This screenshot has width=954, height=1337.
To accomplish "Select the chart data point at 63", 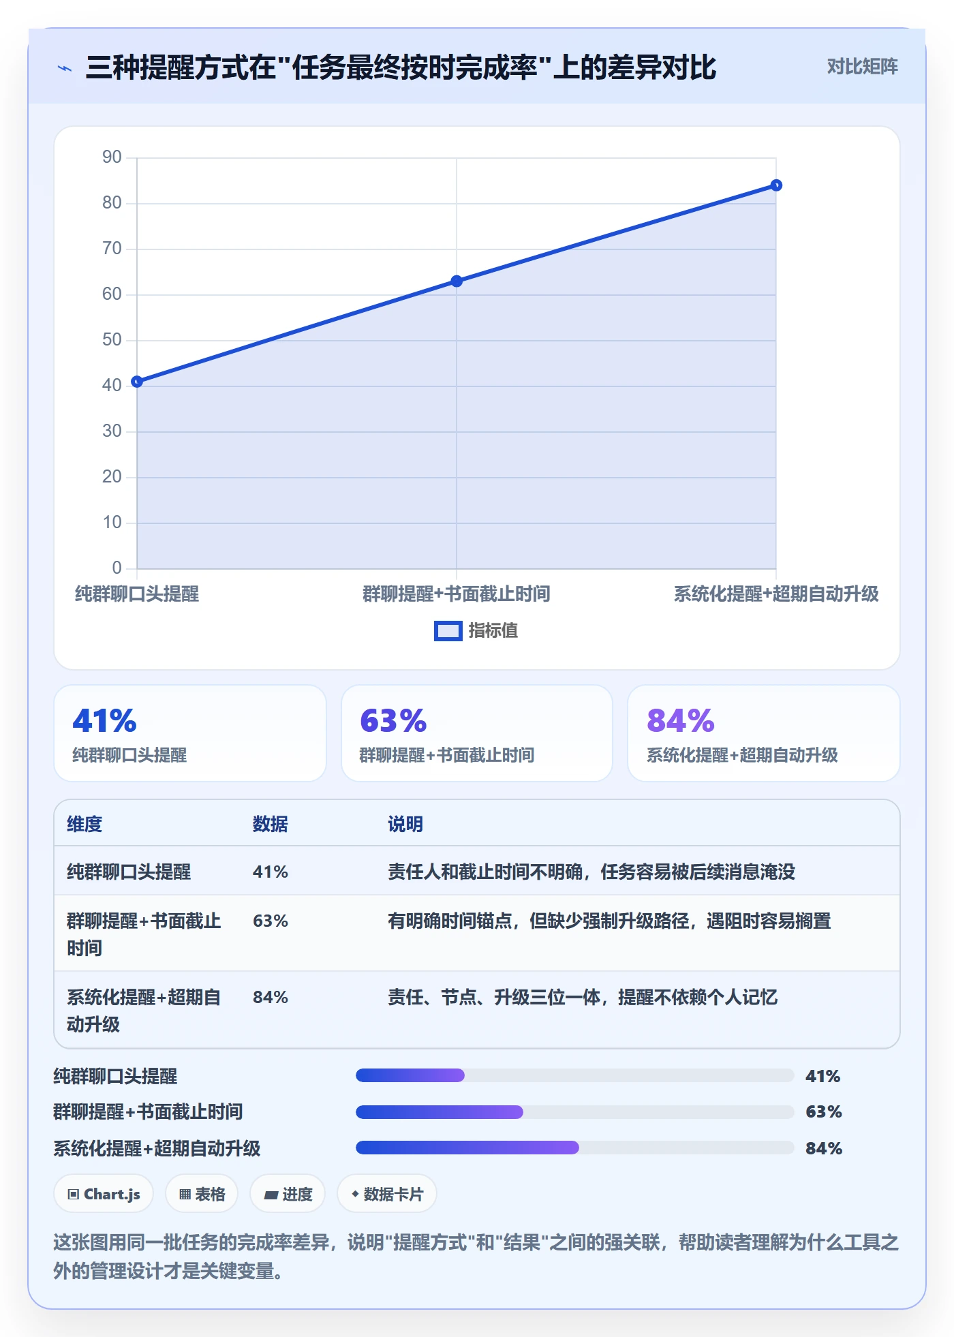I will (457, 281).
